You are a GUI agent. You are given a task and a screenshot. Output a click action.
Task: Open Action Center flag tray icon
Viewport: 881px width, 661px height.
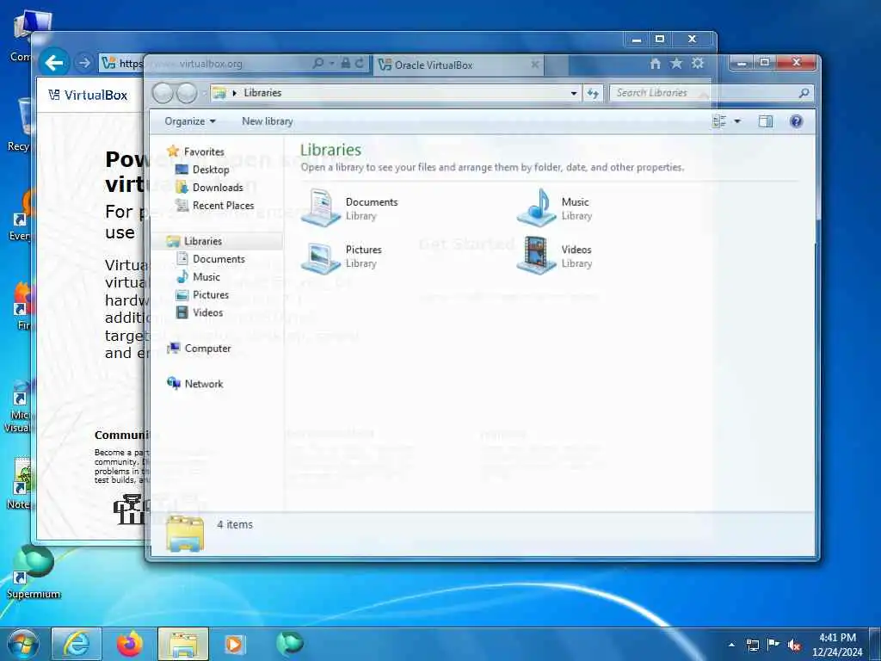click(773, 645)
